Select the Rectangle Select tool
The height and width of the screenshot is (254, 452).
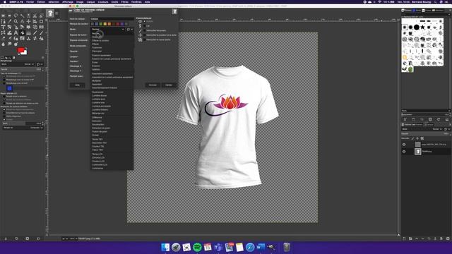coord(3,16)
